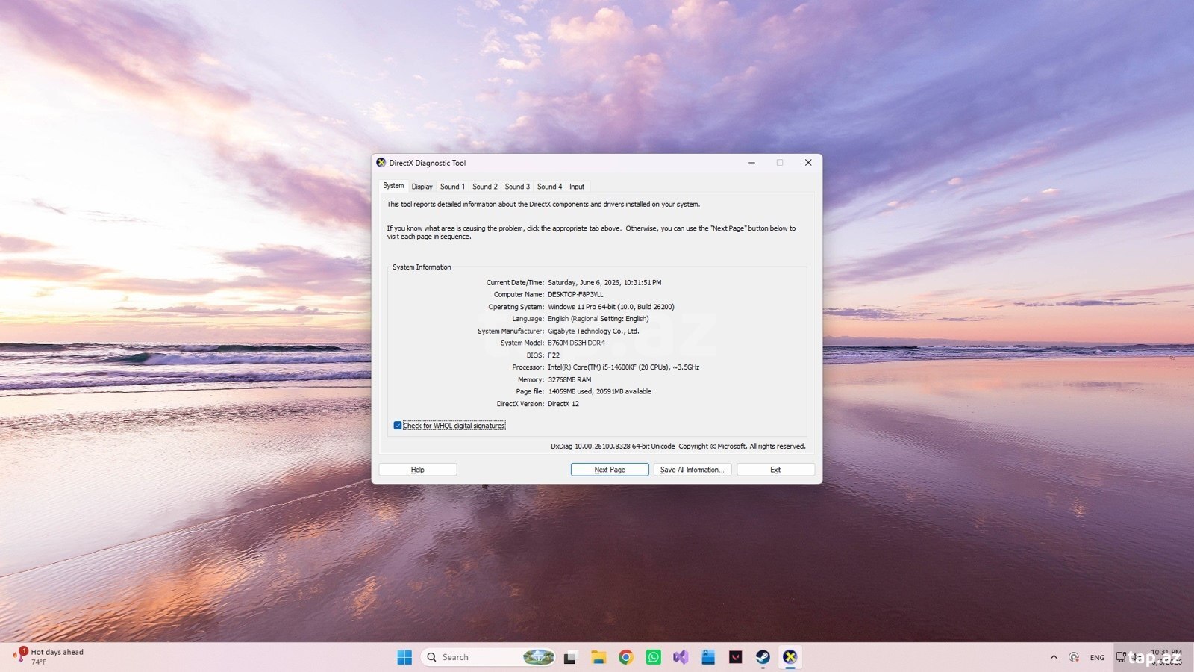
Task: Open the Sound 1 tab
Action: point(452,187)
